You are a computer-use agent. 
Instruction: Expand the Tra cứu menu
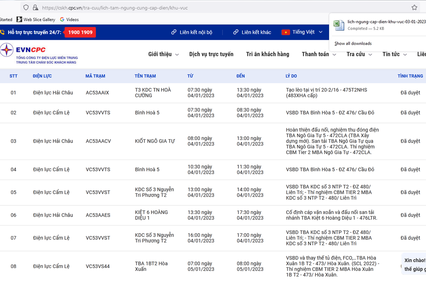tap(359, 54)
